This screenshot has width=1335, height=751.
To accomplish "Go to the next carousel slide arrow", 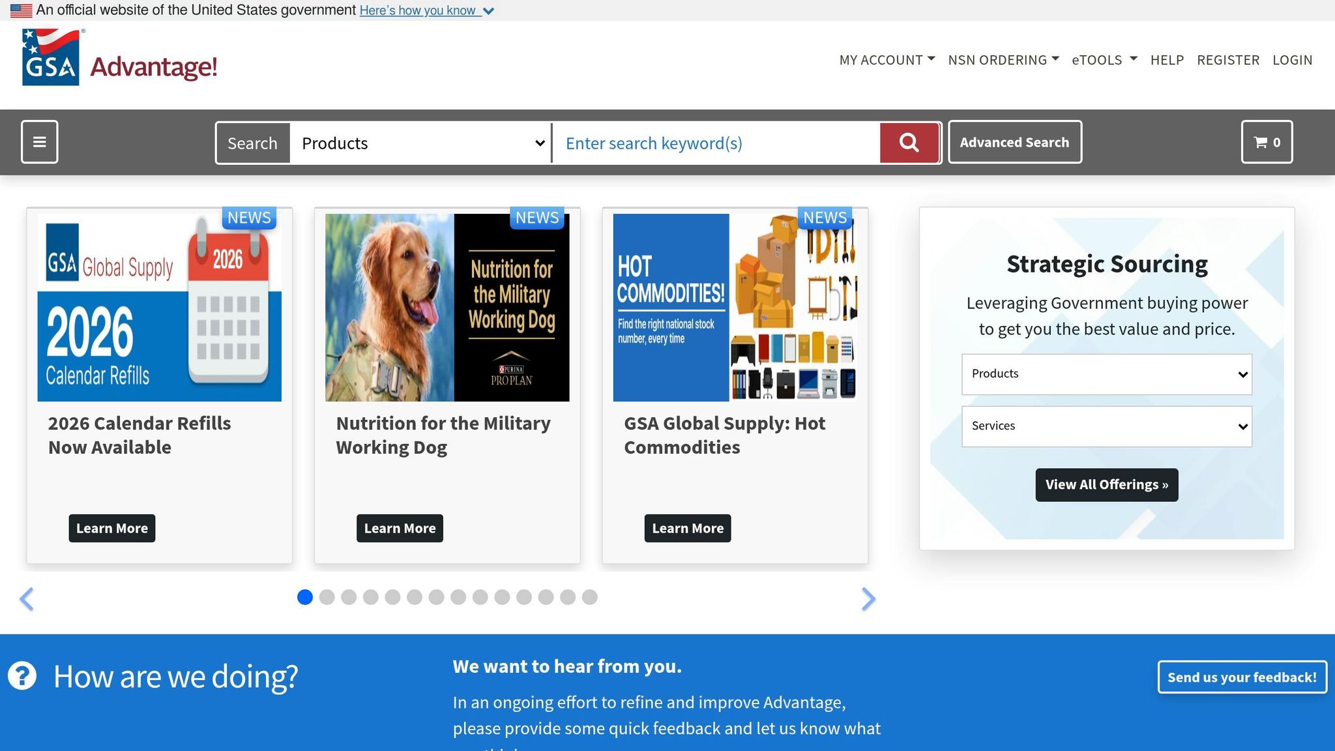I will pyautogui.click(x=868, y=598).
